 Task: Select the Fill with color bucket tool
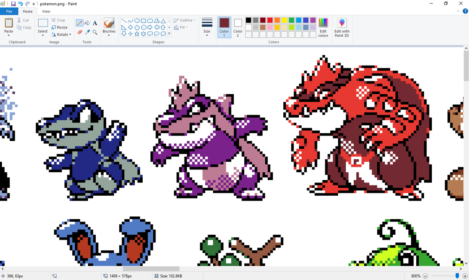[x=87, y=23]
